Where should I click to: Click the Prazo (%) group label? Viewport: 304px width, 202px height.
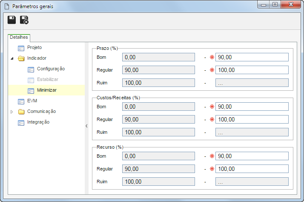tap(107, 48)
